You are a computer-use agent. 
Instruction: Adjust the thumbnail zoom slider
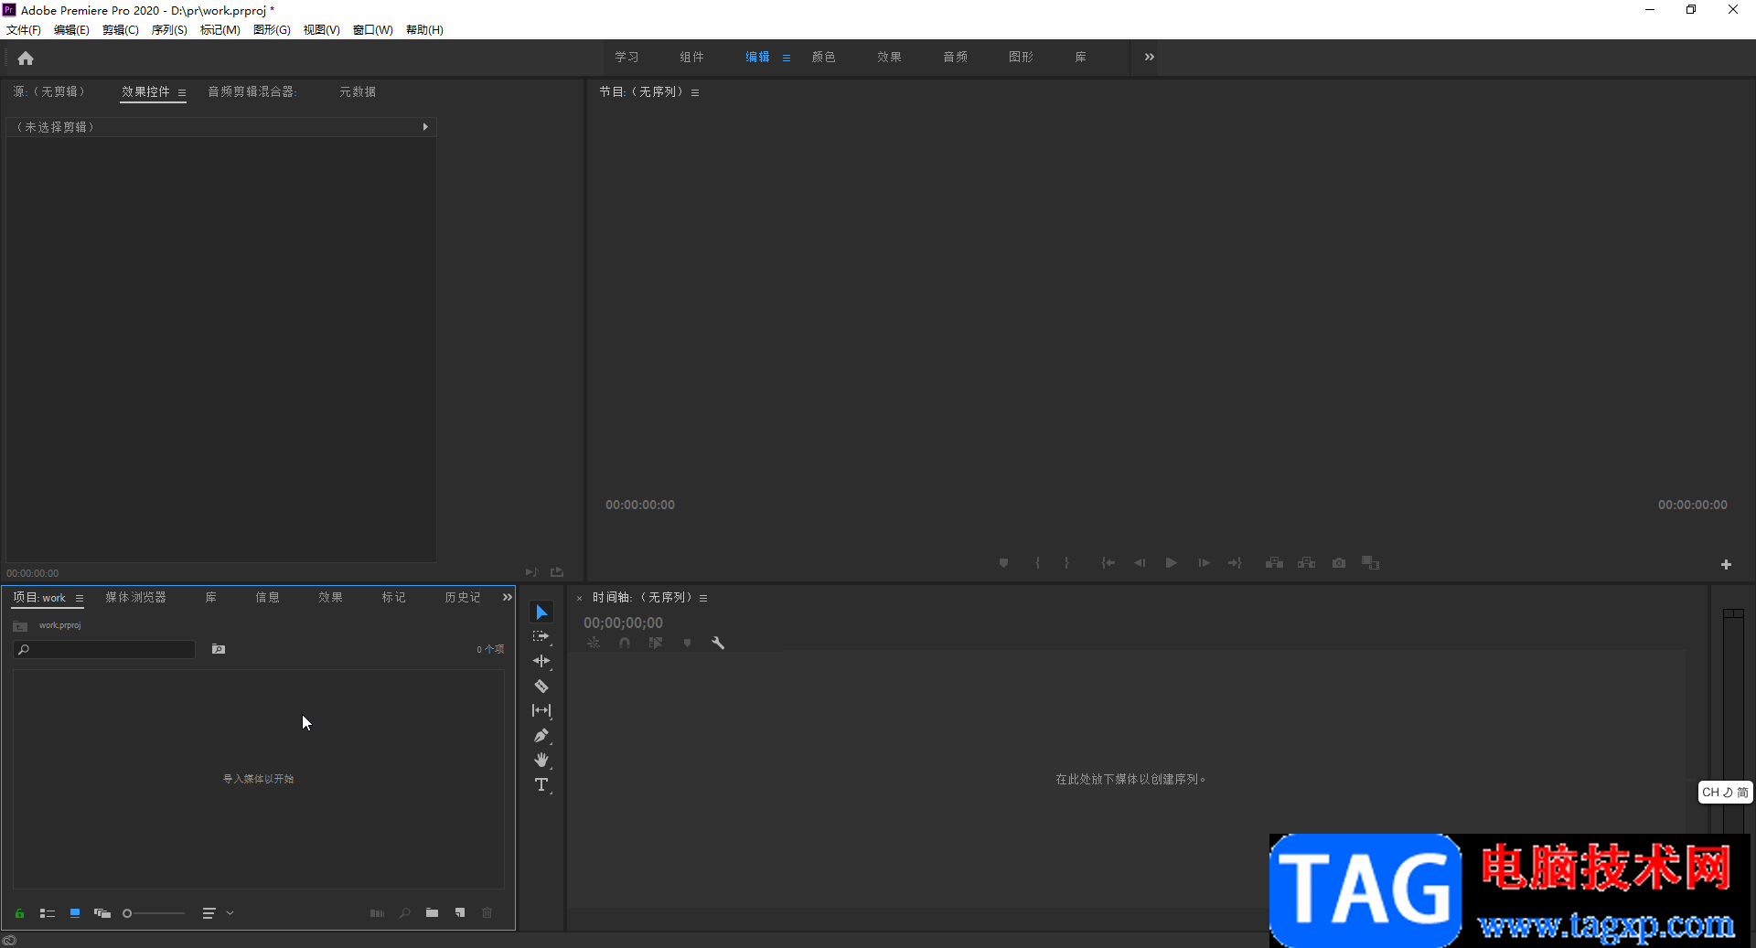pos(154,912)
